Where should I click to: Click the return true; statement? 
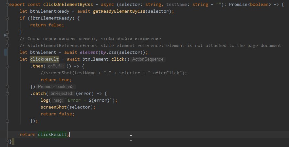click(x=56, y=80)
